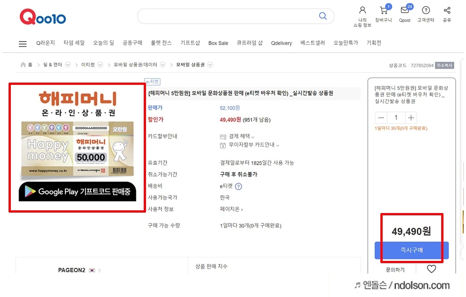Open PAGEON2 seller shop link
This screenshot has height=297, width=466.
click(79, 270)
